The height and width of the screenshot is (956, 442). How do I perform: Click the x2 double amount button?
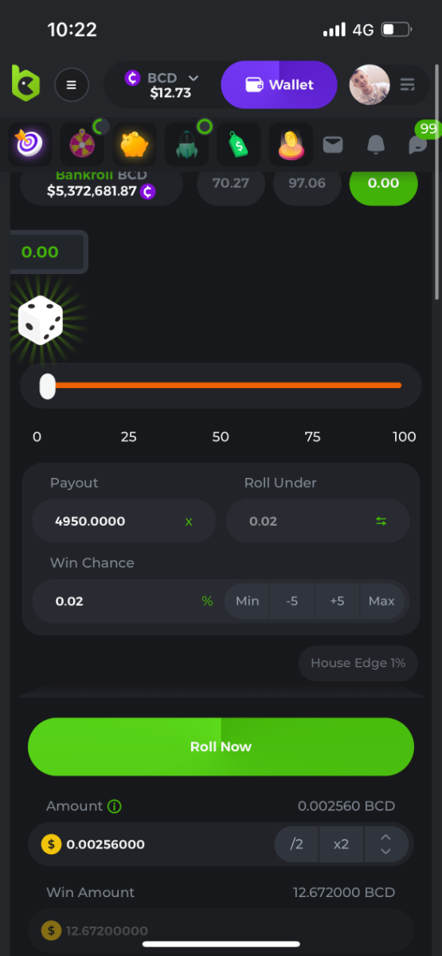tap(341, 844)
